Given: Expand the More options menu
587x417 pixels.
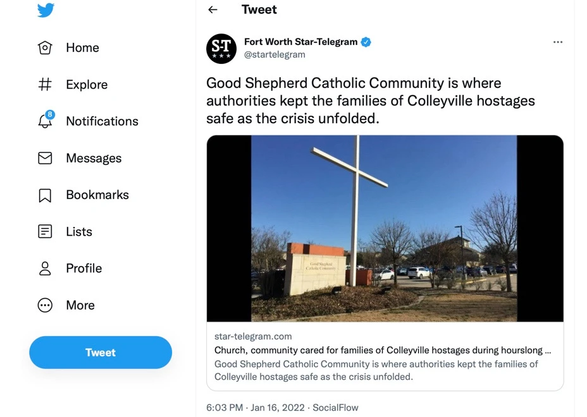Looking at the screenshot, I should [45, 305].
